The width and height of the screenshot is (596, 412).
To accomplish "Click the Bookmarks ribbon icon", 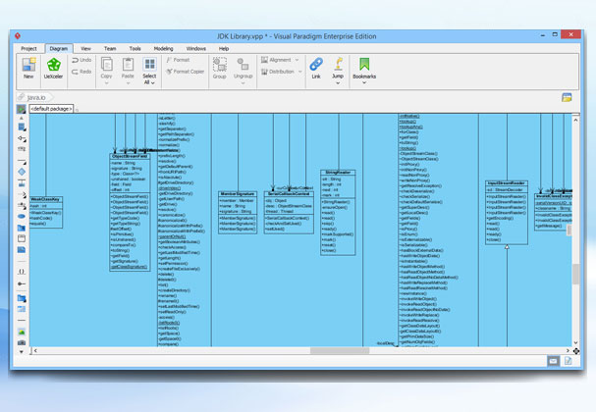I will click(364, 67).
